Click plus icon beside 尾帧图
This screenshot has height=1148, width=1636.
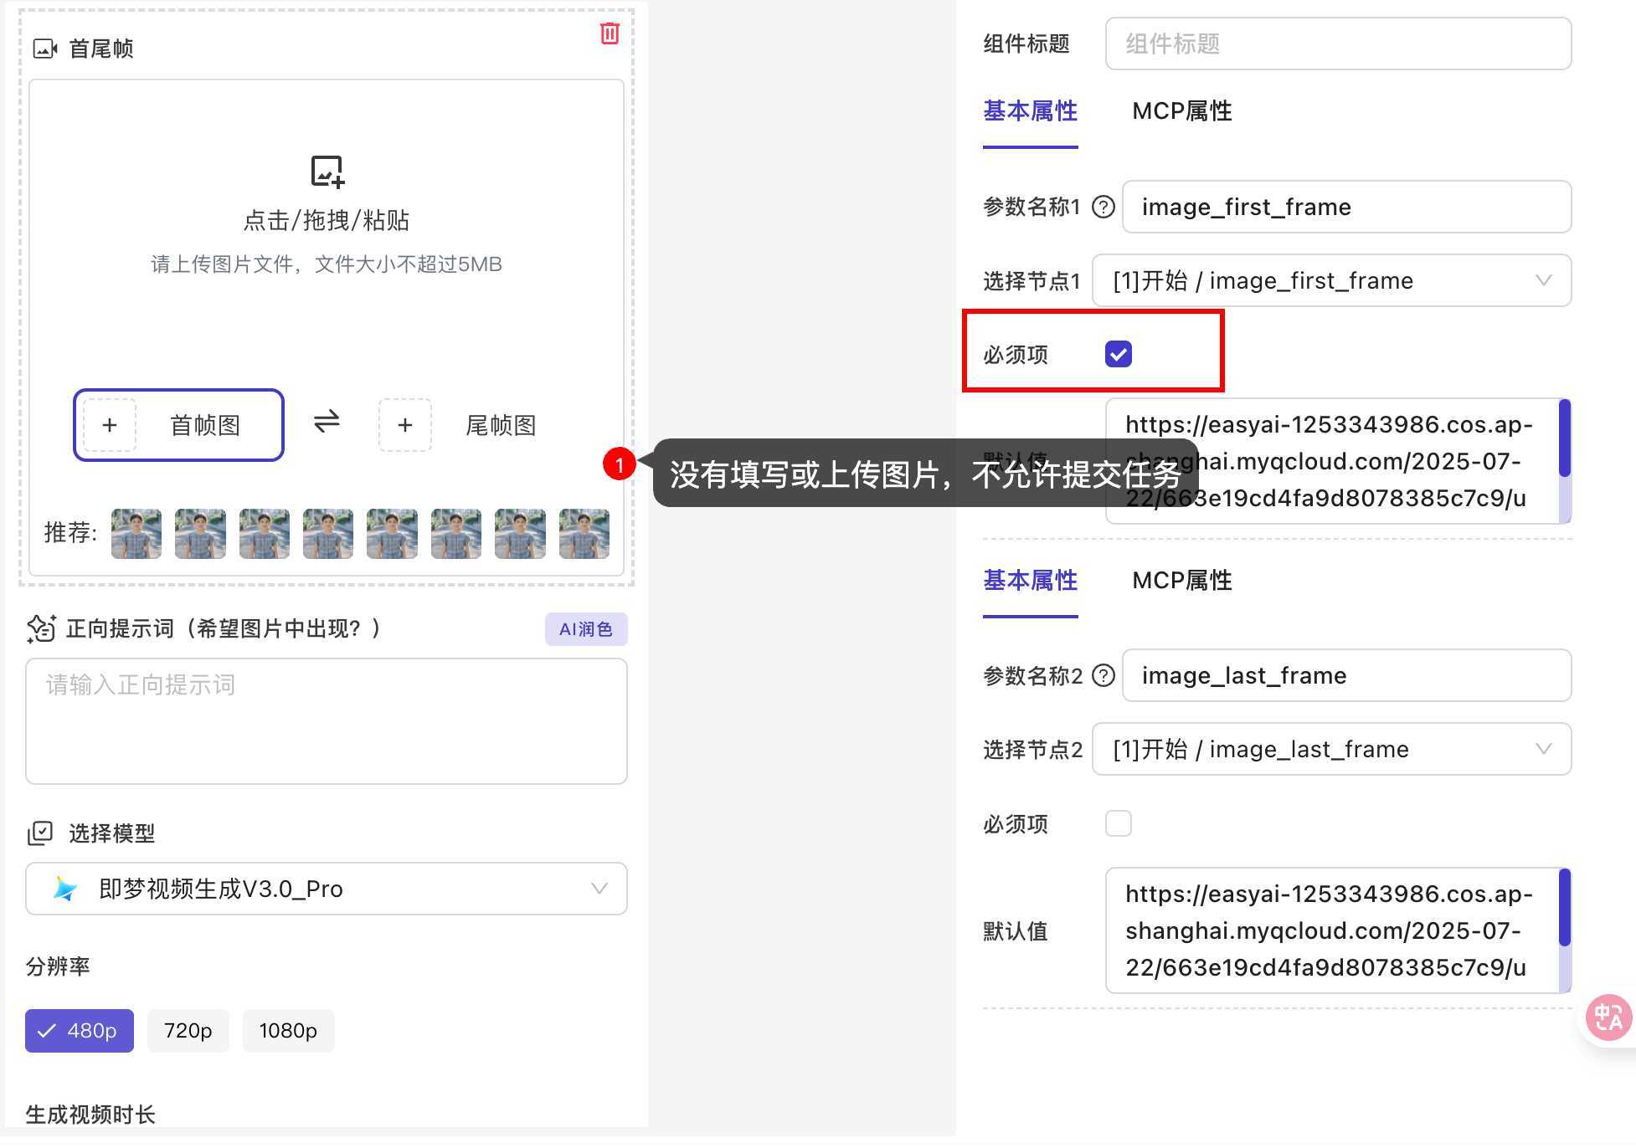point(405,425)
